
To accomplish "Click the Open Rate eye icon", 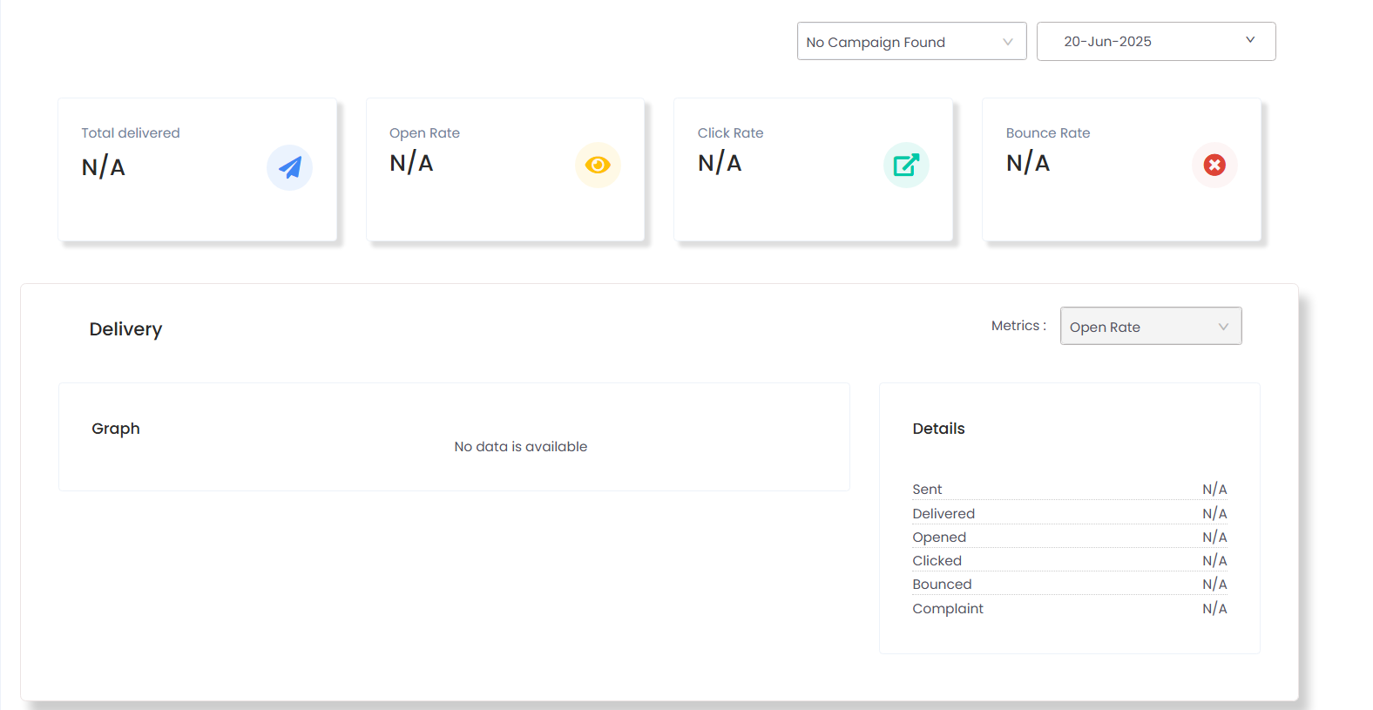I will [x=598, y=165].
